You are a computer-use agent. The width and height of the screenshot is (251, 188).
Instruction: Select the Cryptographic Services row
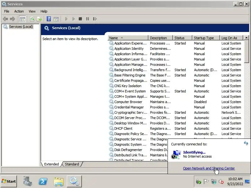(x=175, y=112)
